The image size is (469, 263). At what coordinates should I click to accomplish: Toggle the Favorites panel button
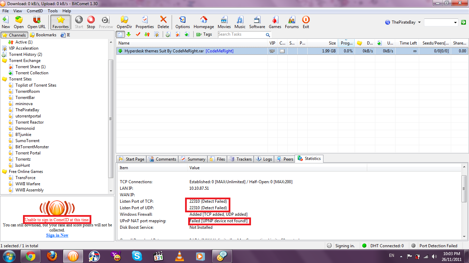pyautogui.click(x=60, y=22)
